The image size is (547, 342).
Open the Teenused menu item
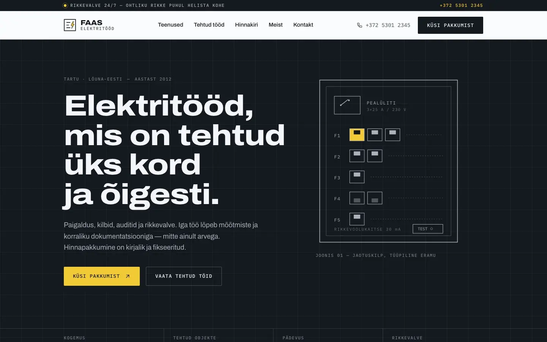tap(171, 25)
